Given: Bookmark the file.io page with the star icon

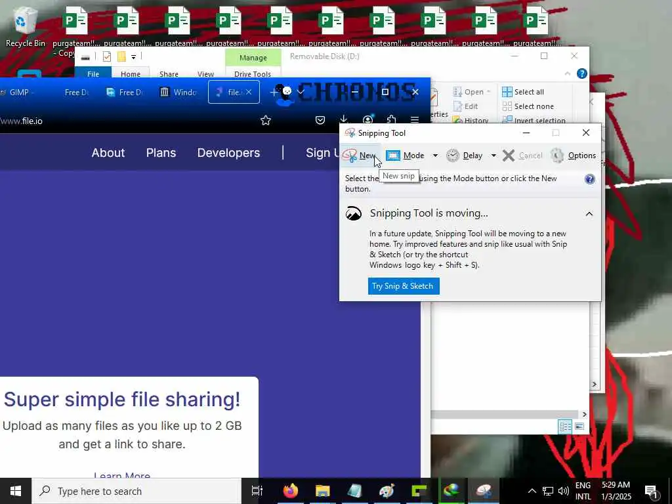Looking at the screenshot, I should (266, 121).
